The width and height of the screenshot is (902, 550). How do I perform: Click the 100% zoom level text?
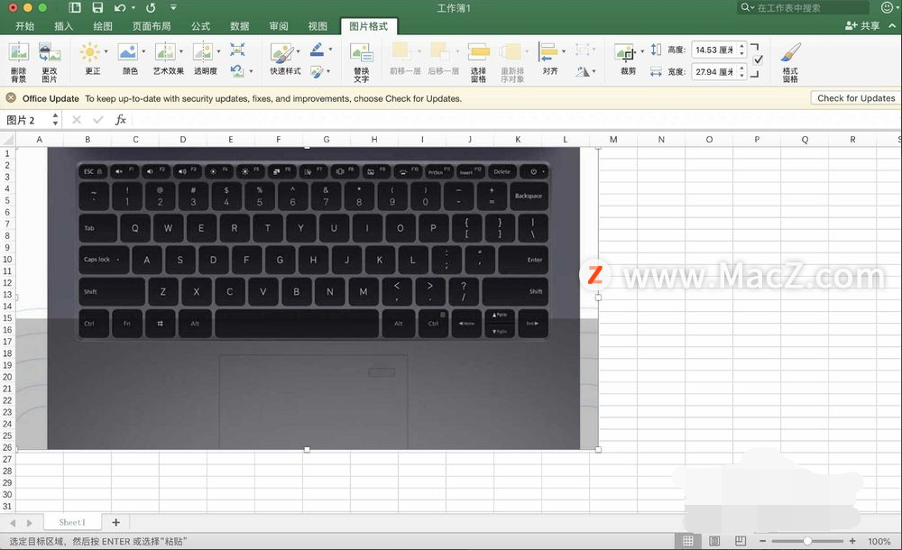(879, 541)
